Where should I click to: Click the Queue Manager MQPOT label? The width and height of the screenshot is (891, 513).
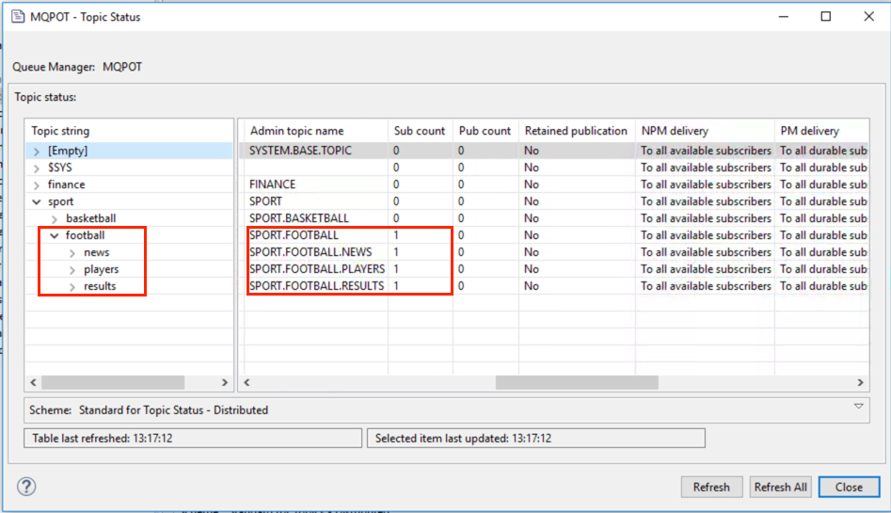[x=77, y=67]
